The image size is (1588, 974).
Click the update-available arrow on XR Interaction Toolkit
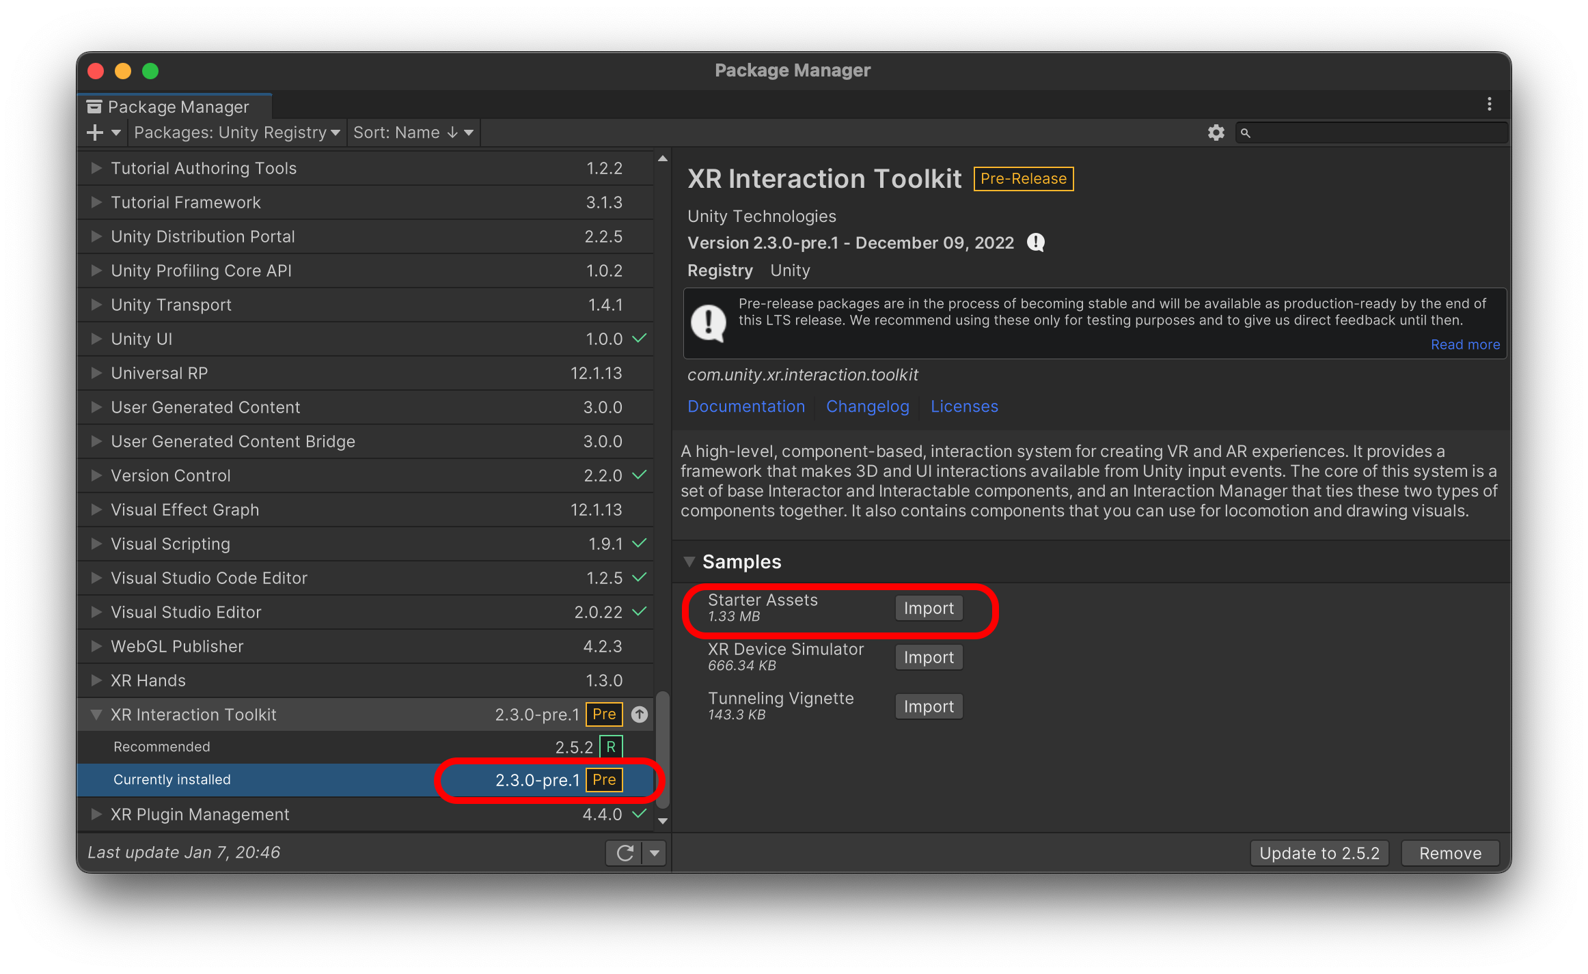(x=640, y=714)
